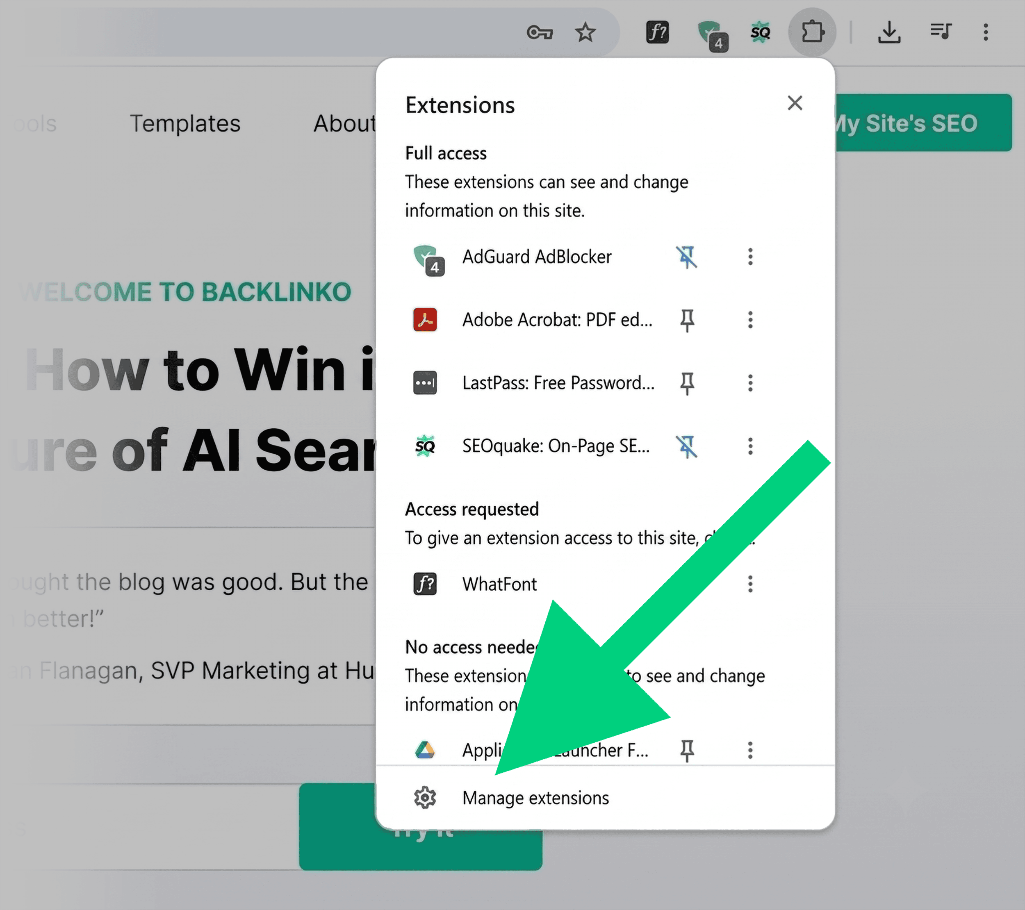Open more options for SEOquake
The height and width of the screenshot is (910, 1025).
[x=750, y=446]
